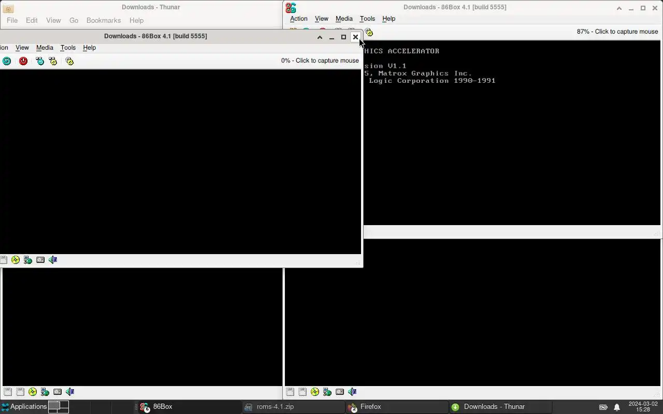Click 86Box logo icon in rear window title bar
Viewport: 663px width, 414px height.
(x=291, y=8)
